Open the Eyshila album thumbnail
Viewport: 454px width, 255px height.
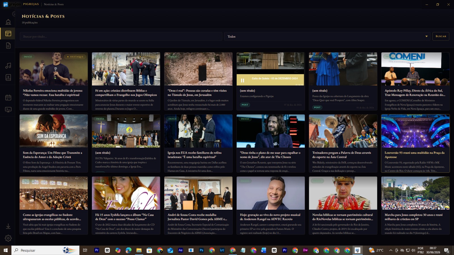[126, 193]
